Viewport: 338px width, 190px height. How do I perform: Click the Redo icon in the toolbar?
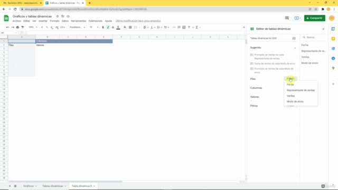click(x=13, y=27)
